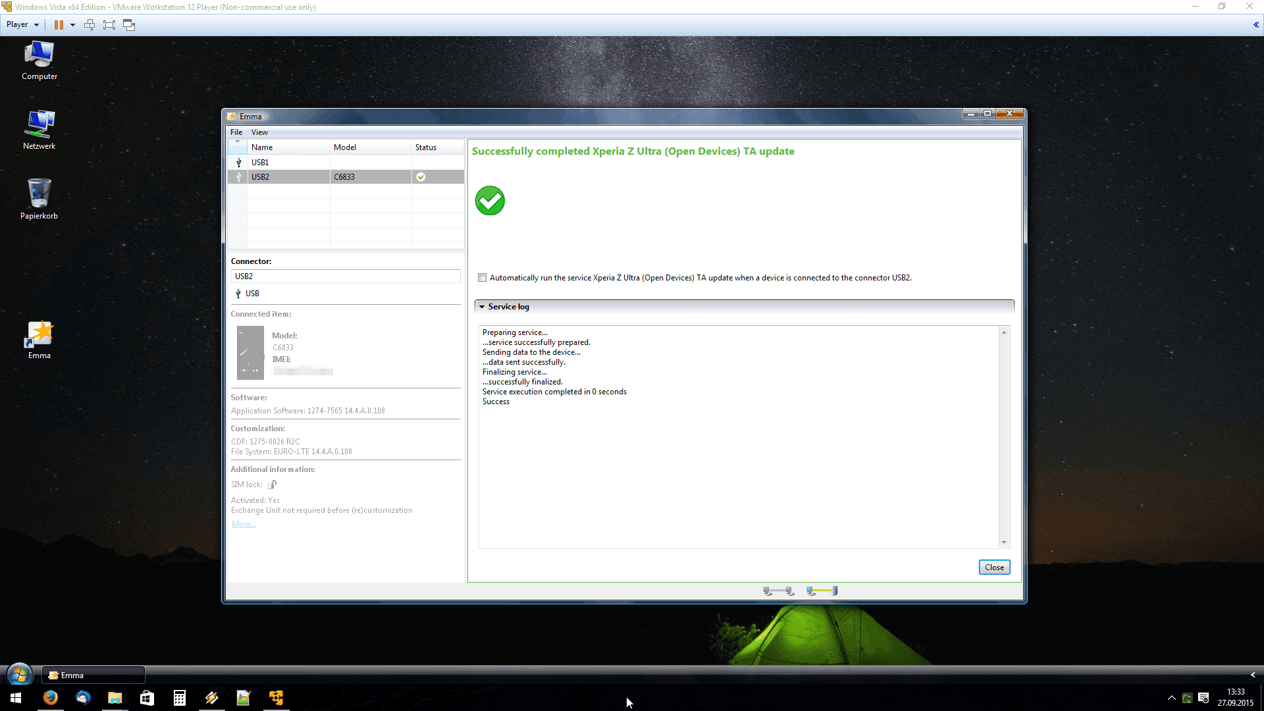Click the SIM lock unlocked padlock icon
1264x711 pixels.
point(272,485)
